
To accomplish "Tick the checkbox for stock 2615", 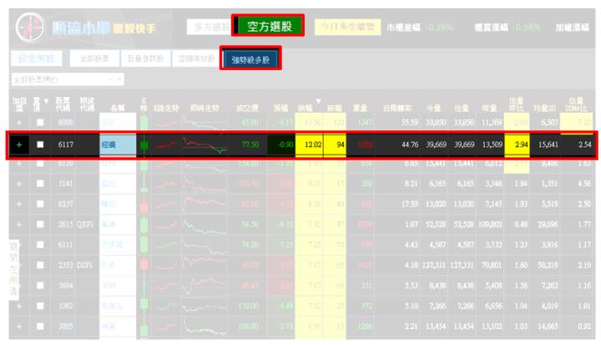I will pyautogui.click(x=40, y=224).
